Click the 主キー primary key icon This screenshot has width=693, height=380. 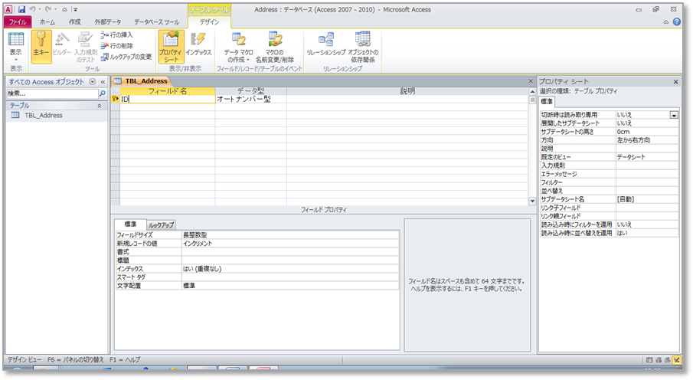41,46
